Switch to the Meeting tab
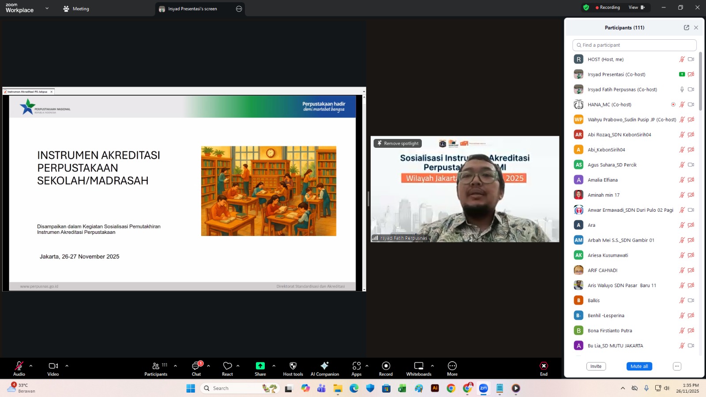Screen dimensions: 706x397 [x=76, y=9]
